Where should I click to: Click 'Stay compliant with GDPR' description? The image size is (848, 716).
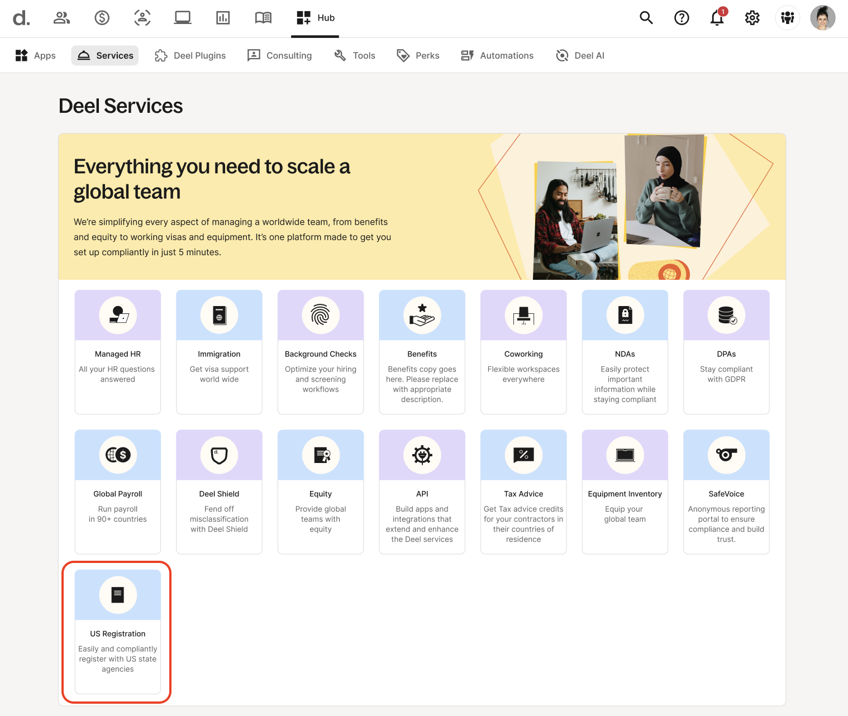coord(727,374)
